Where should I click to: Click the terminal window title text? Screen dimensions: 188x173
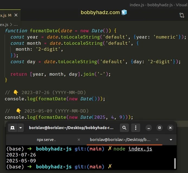tap(71, 128)
